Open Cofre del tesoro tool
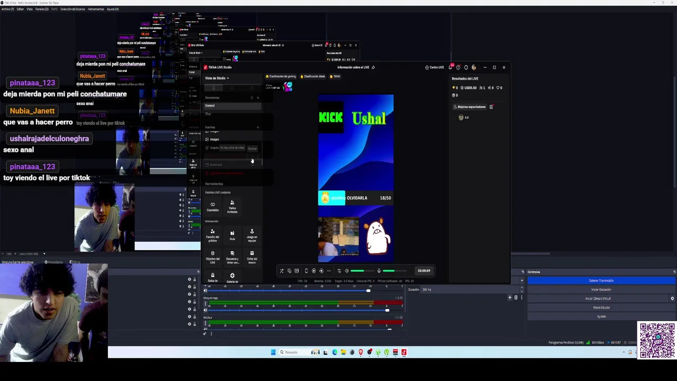Screen dimensions: 677x381 coord(252,258)
